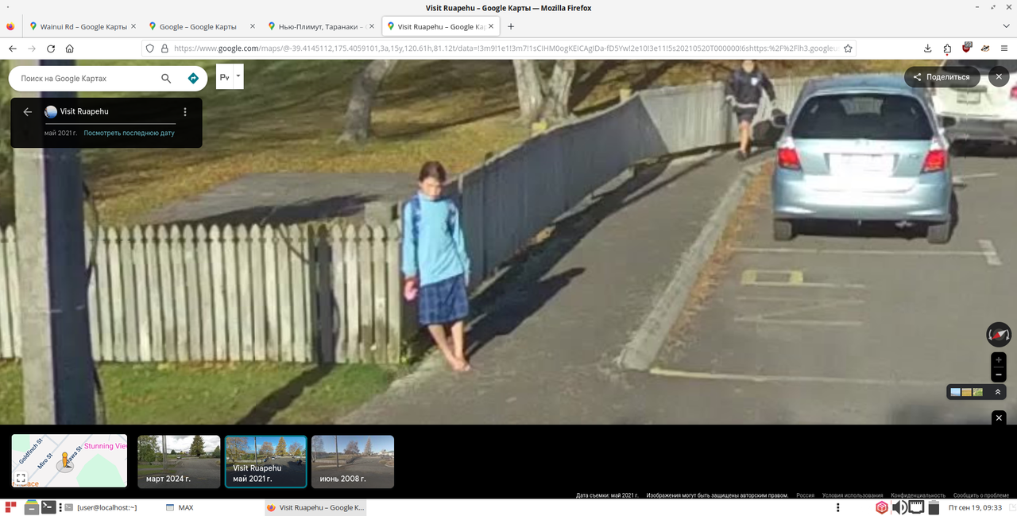
Task: Click the Visit Ruapehu Firefox taskbar entry
Action: click(315, 507)
